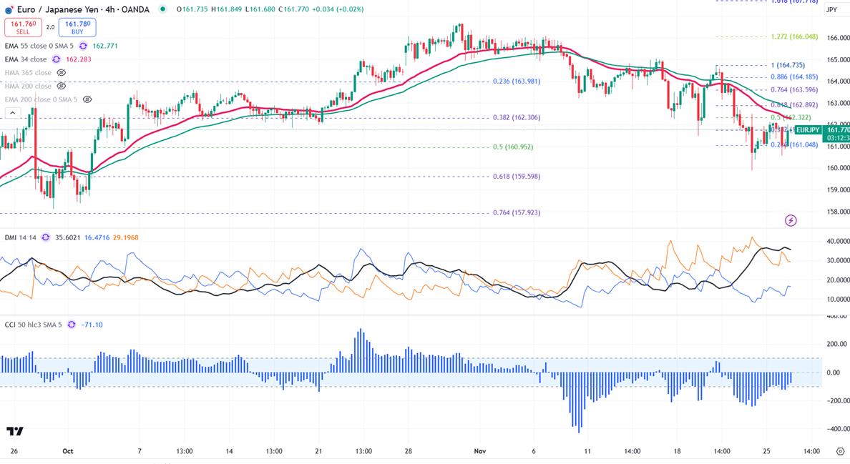850x464 pixels.
Task: Click the EURJPY price label tag
Action: [x=809, y=130]
